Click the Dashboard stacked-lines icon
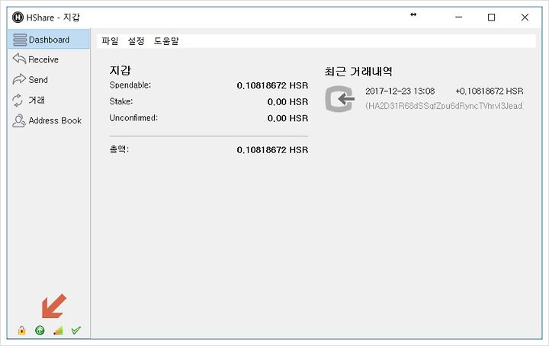The width and height of the screenshot is (549, 346). 20,40
